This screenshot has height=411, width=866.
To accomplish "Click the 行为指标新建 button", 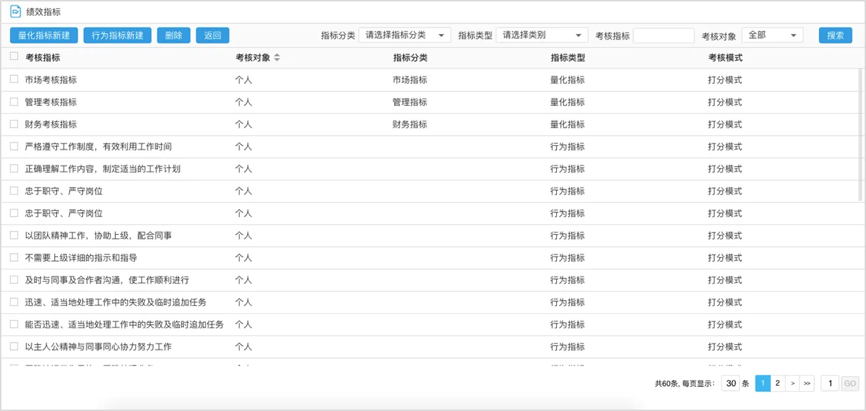I will (117, 35).
